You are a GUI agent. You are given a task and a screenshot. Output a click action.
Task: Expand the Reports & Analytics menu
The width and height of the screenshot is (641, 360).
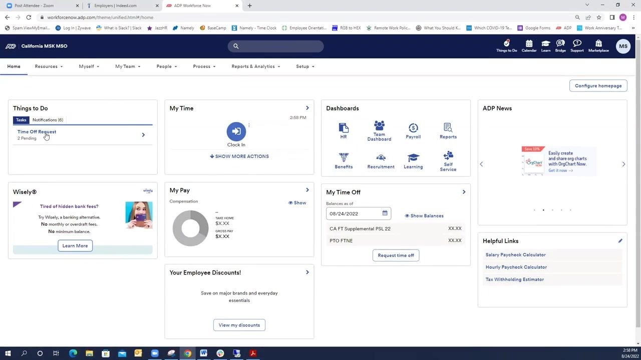point(255,66)
